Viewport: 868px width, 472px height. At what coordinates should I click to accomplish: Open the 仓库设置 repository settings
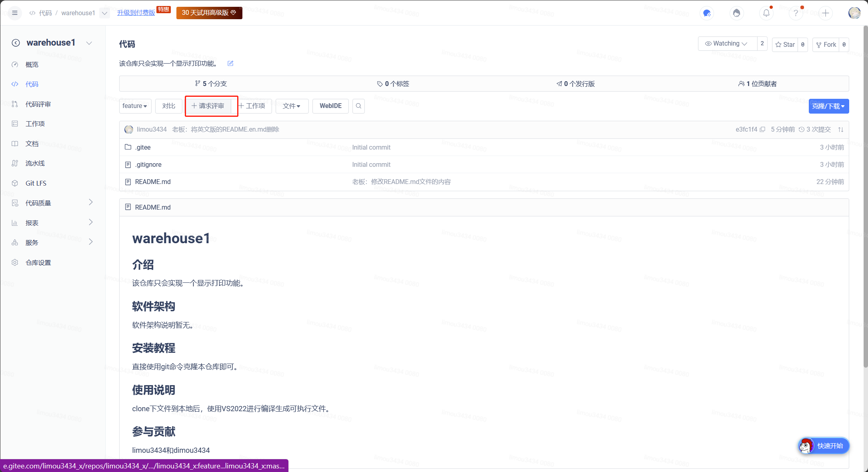38,262
